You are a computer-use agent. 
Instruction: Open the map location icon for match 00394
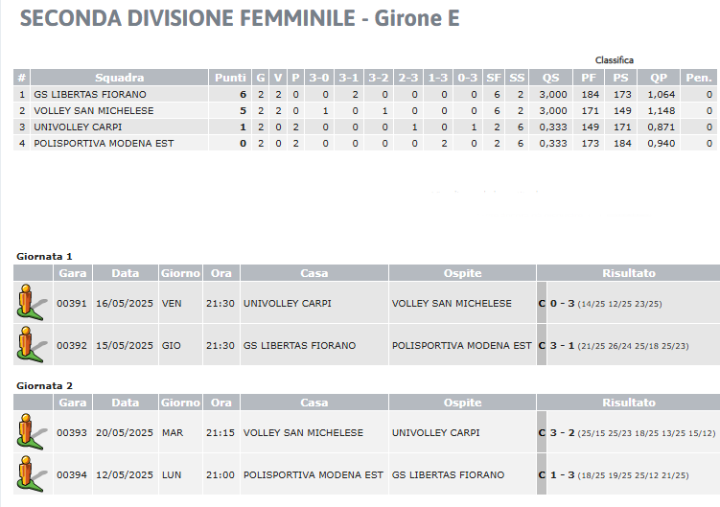32,473
